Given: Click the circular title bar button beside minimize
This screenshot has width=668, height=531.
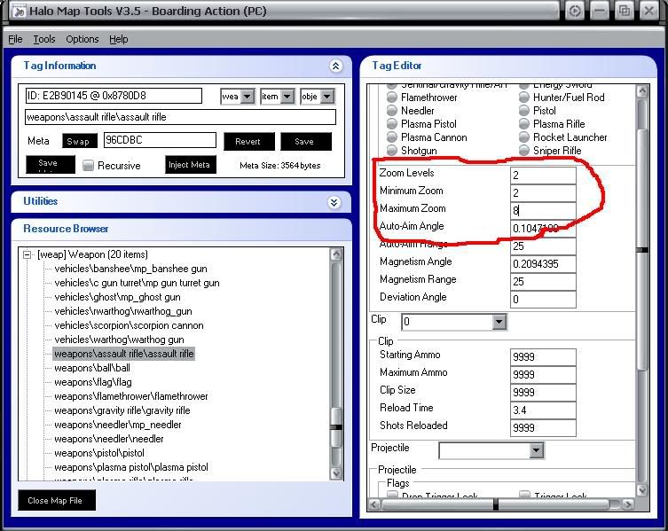Looking at the screenshot, I should [575, 11].
